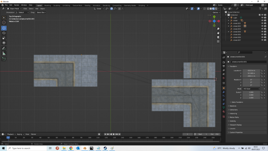Screen dimensions: 268x151
Task: Toggle snapping magnet in header
Action: [x=111, y=9]
